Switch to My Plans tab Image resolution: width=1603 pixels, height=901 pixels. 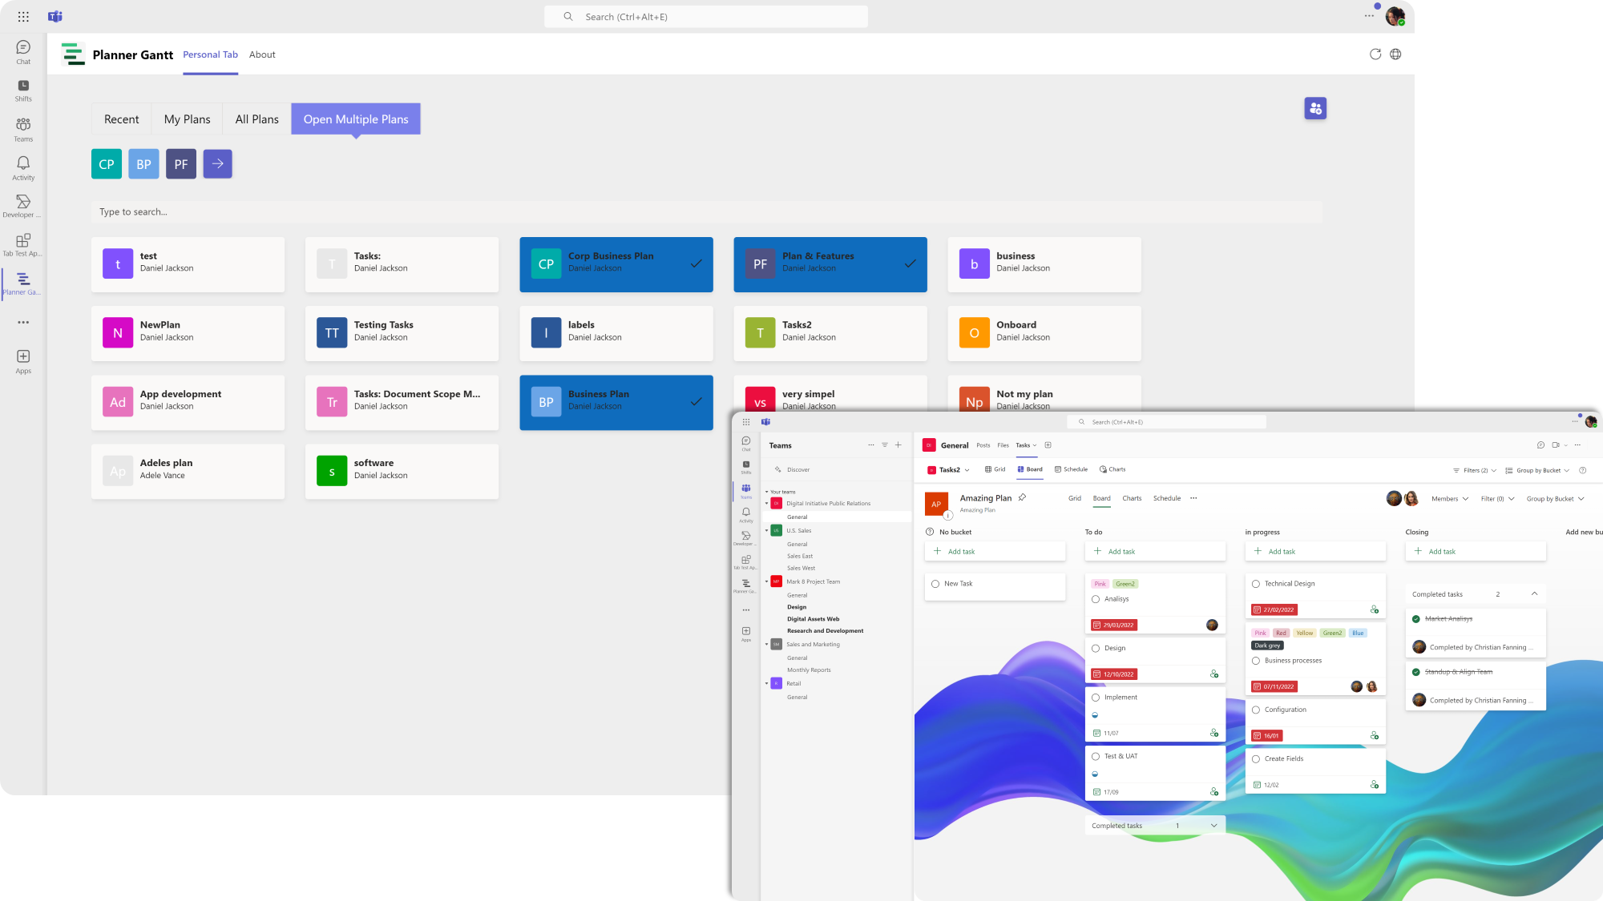tap(188, 119)
